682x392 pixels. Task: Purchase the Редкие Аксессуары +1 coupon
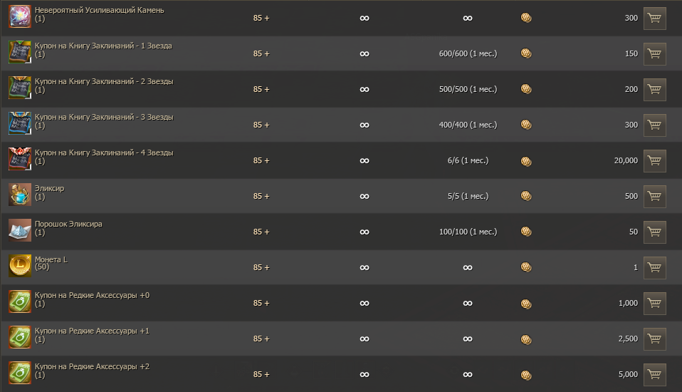[x=654, y=339]
